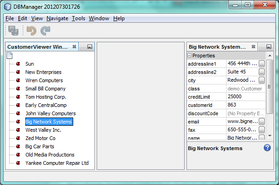Viewport: 279px width, 185px height.
Task: Click the Save All toolbar icon
Action: 13,31
